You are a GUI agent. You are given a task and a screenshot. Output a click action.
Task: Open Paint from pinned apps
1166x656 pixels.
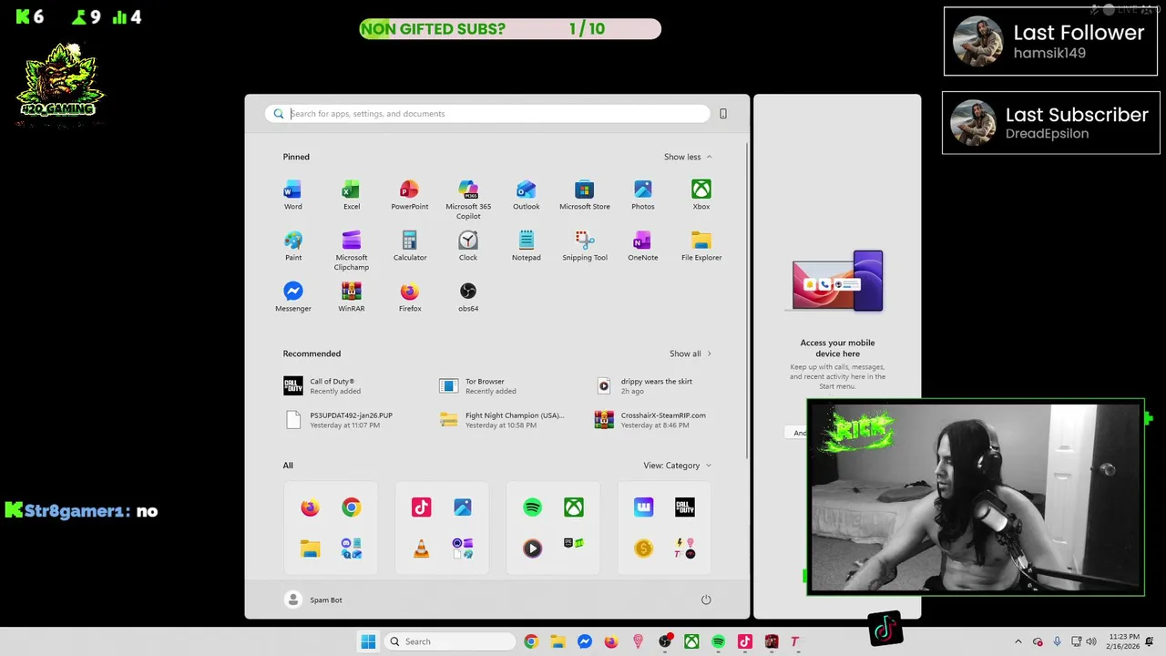[292, 246]
